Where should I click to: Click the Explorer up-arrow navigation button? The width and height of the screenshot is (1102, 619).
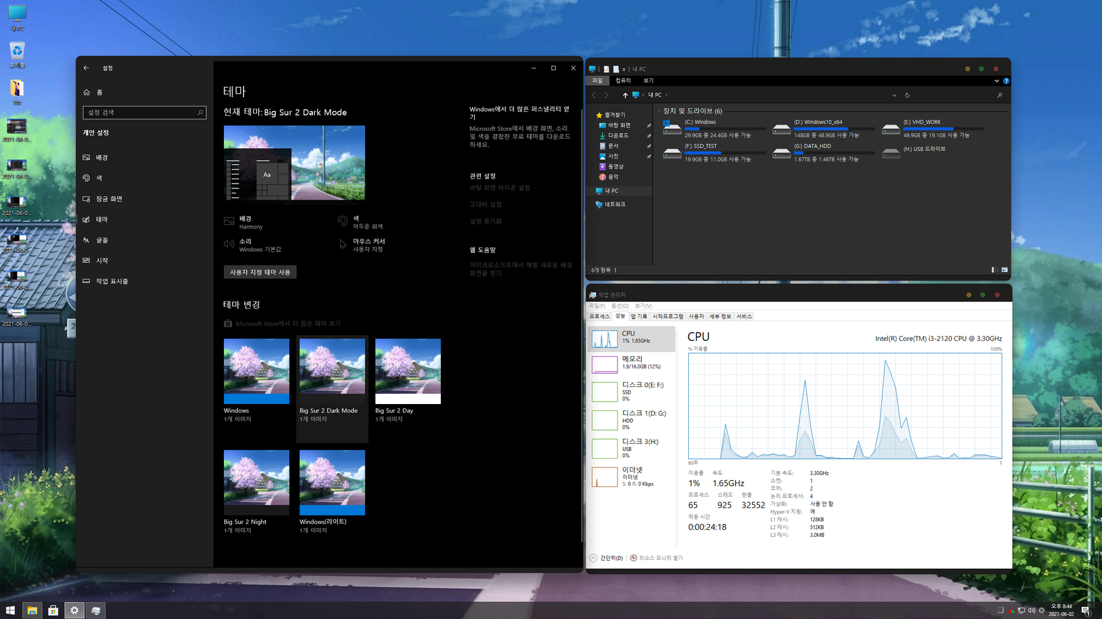[625, 95]
